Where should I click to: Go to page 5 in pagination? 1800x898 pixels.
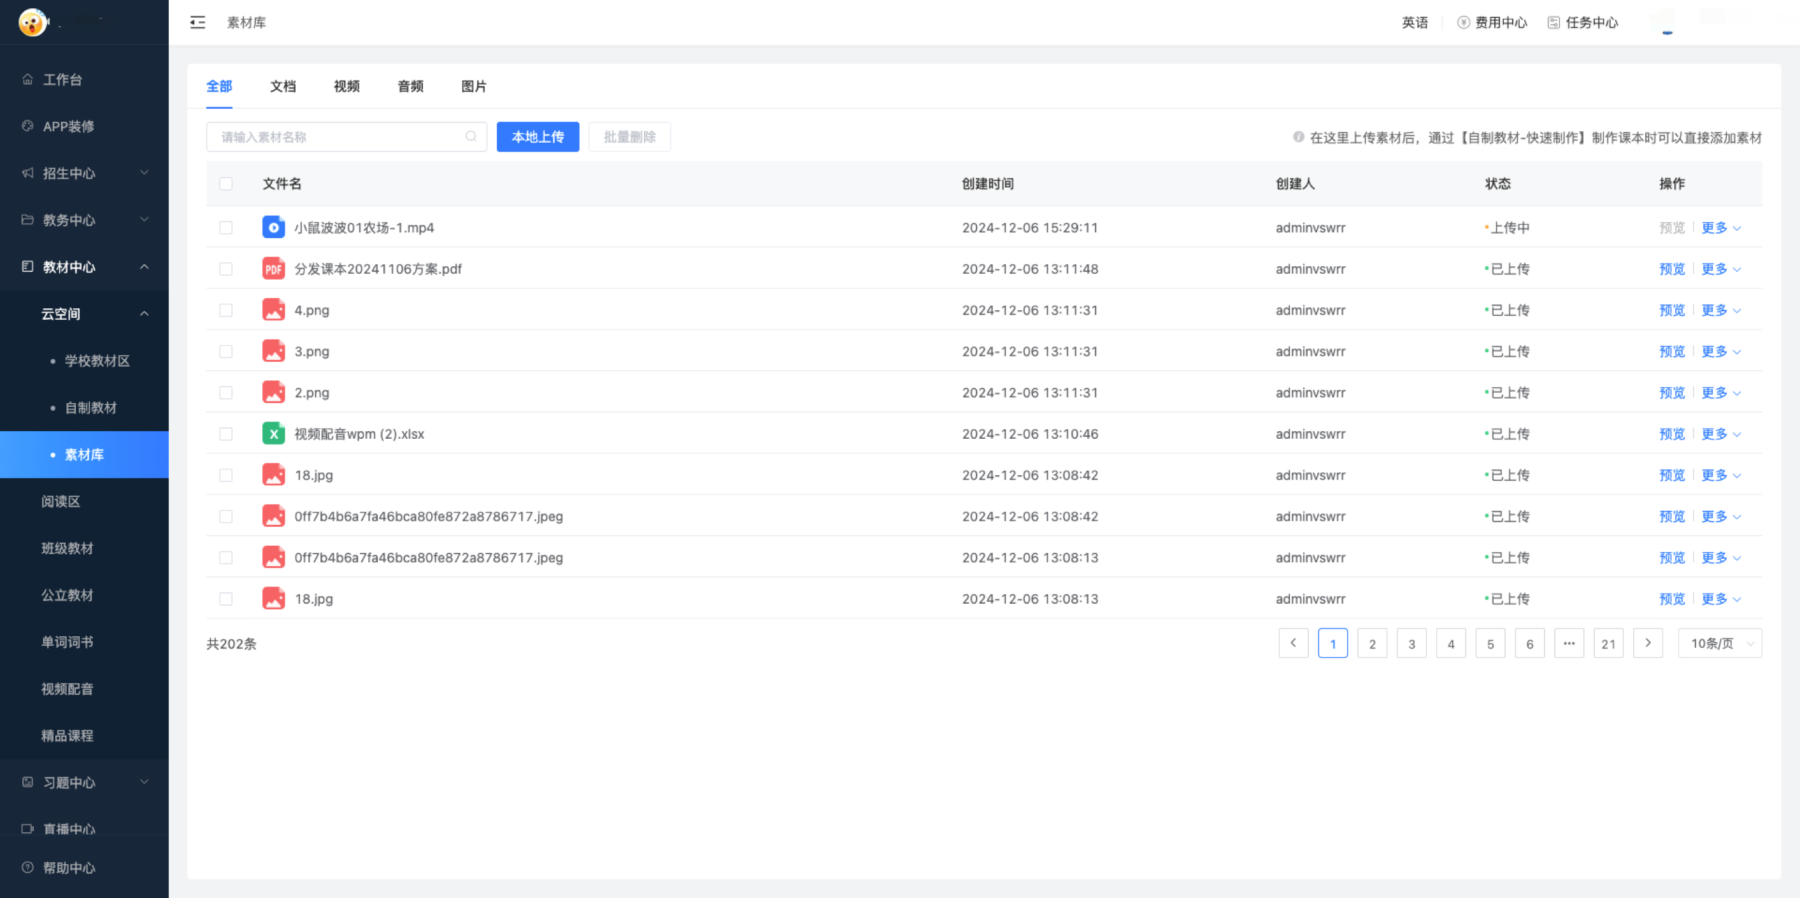point(1490,643)
